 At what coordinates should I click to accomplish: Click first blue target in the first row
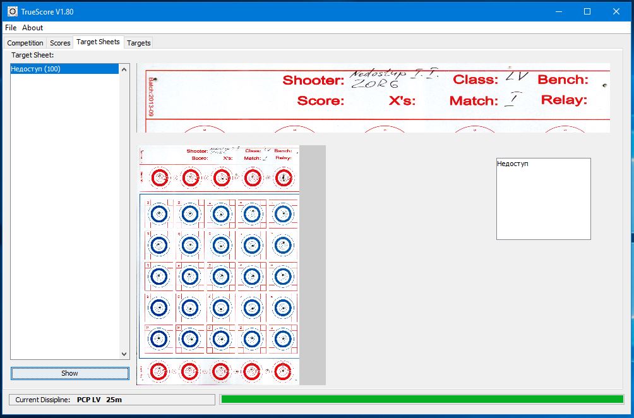point(160,215)
